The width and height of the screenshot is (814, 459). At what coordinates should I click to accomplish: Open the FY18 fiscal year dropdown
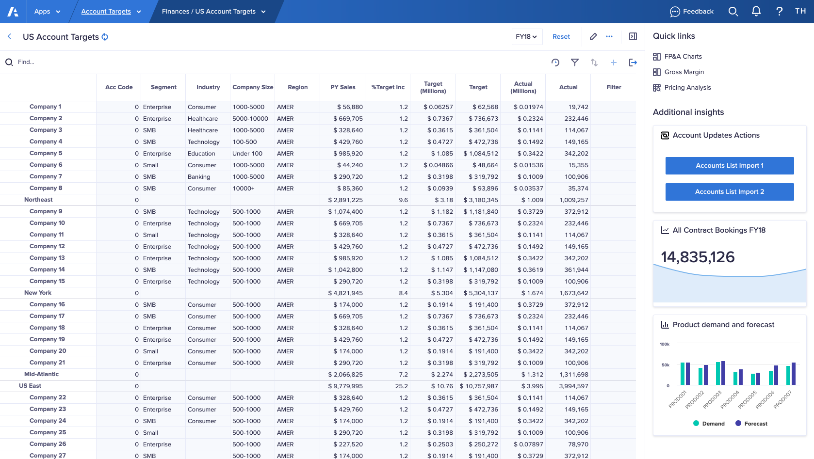point(527,36)
